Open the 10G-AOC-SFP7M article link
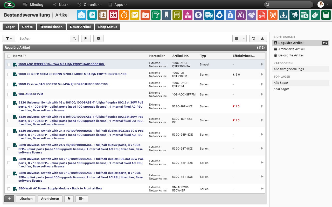 coord(31,94)
